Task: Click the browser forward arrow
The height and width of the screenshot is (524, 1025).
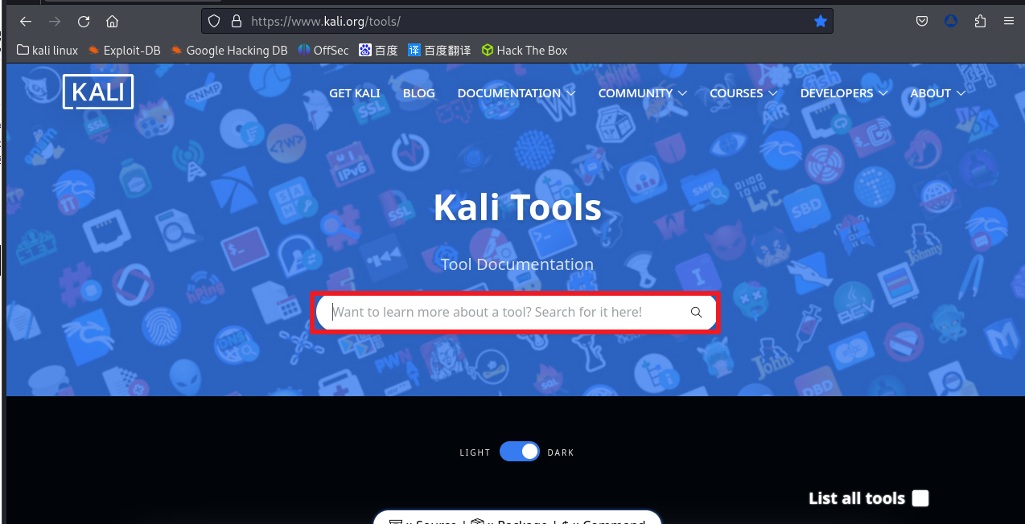Action: click(x=55, y=22)
